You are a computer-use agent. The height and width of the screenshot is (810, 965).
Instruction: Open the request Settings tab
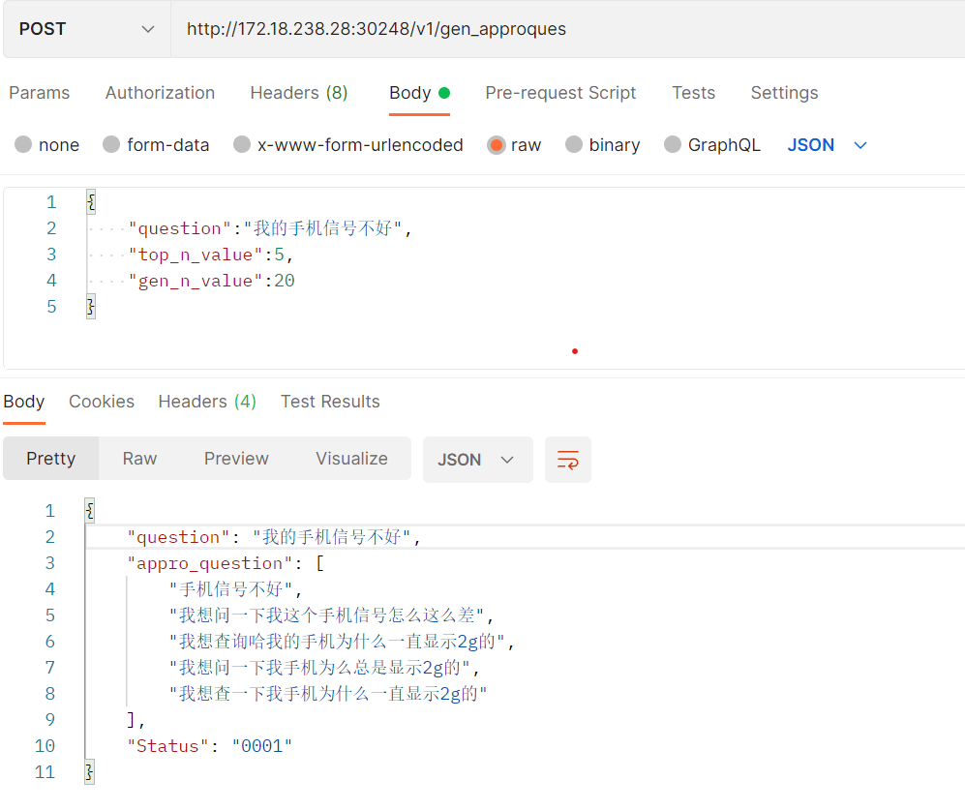point(784,93)
